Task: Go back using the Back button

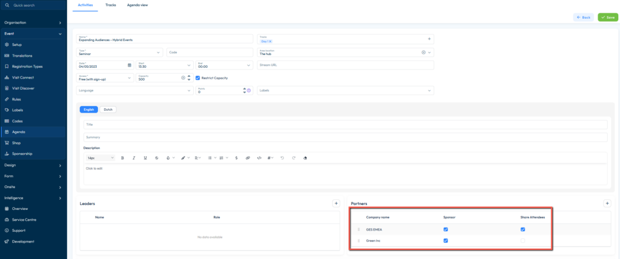Action: [583, 17]
